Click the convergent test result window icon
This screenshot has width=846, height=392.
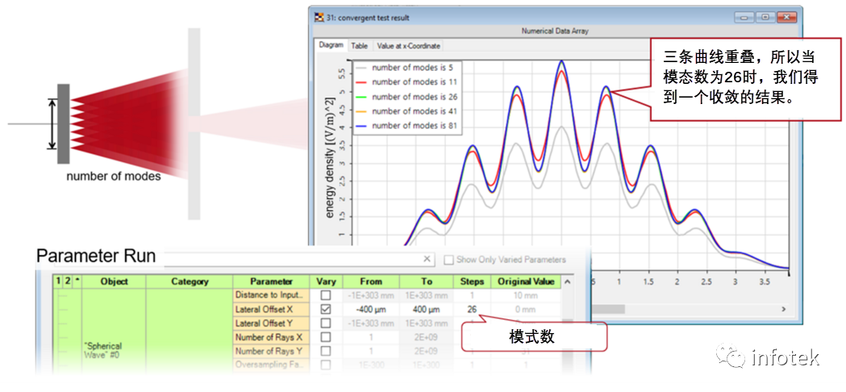(319, 18)
